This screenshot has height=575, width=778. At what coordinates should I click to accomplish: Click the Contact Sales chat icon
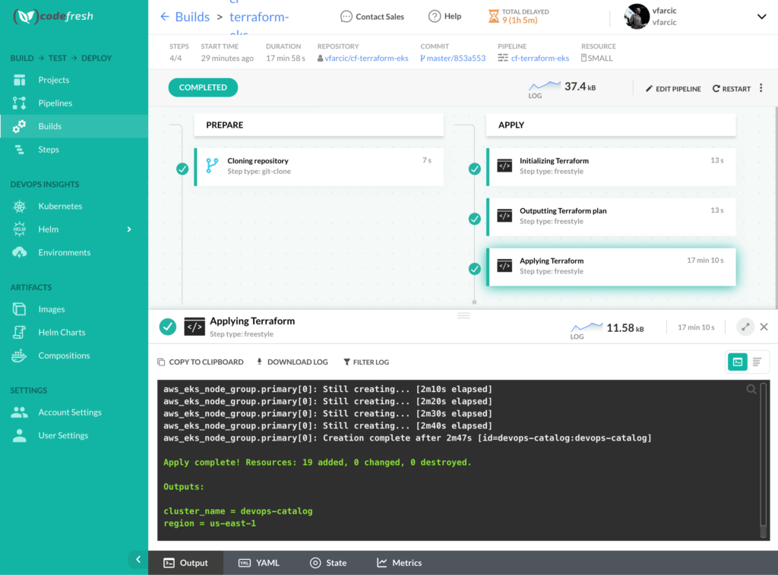pos(346,17)
